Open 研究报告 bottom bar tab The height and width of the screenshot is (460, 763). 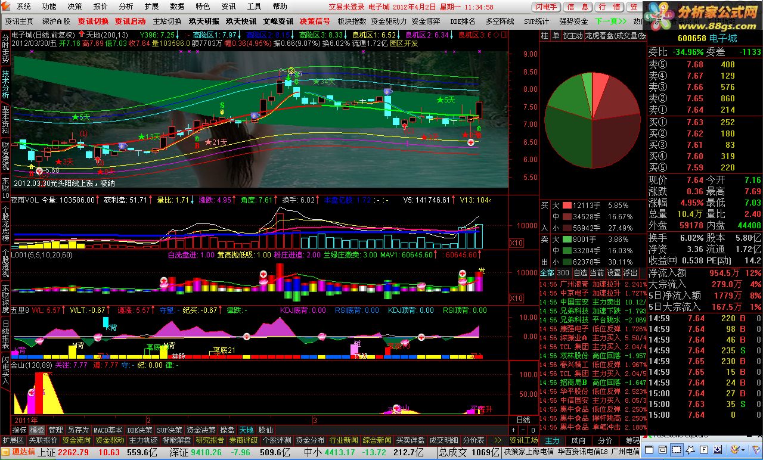(210, 440)
